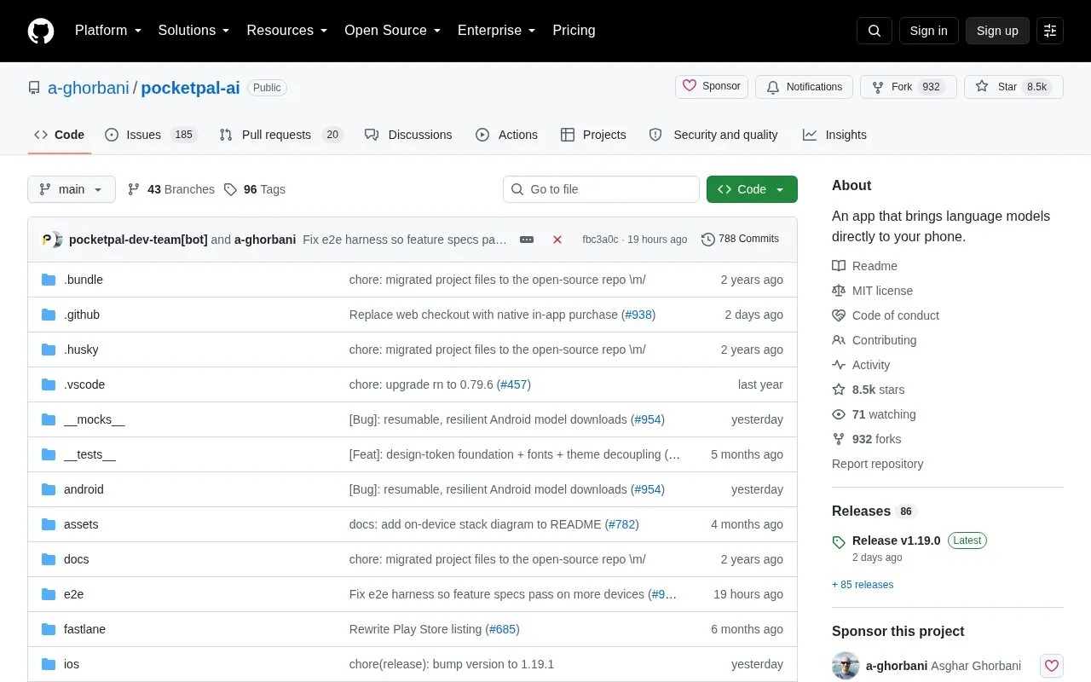The image size is (1091, 682).
Task: Open the .vscode folder
Action: pyautogui.click(x=84, y=384)
